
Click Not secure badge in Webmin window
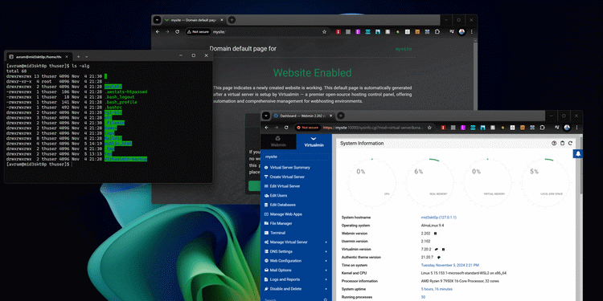(308, 128)
